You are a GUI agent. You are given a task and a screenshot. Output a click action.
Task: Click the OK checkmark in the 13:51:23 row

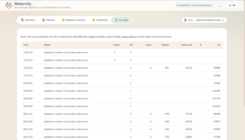[131, 75]
